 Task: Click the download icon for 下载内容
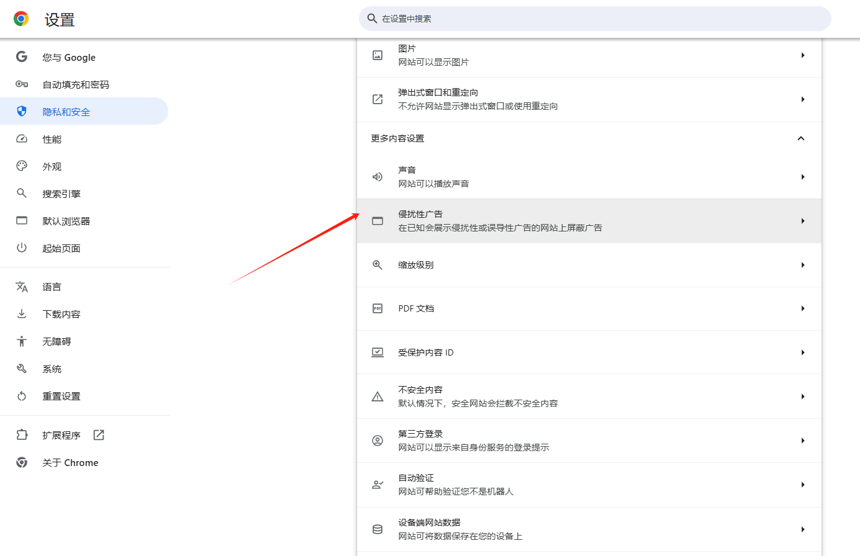22,314
